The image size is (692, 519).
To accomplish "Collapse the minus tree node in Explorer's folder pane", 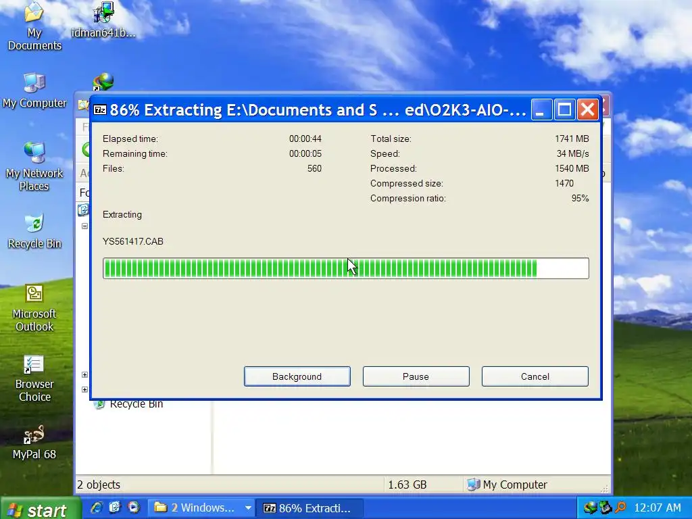I will pyautogui.click(x=84, y=226).
